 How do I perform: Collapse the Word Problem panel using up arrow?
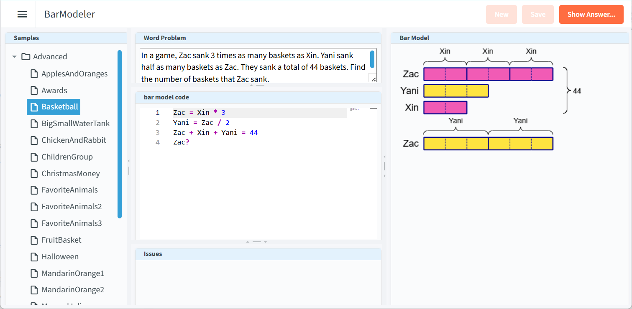(x=251, y=85)
